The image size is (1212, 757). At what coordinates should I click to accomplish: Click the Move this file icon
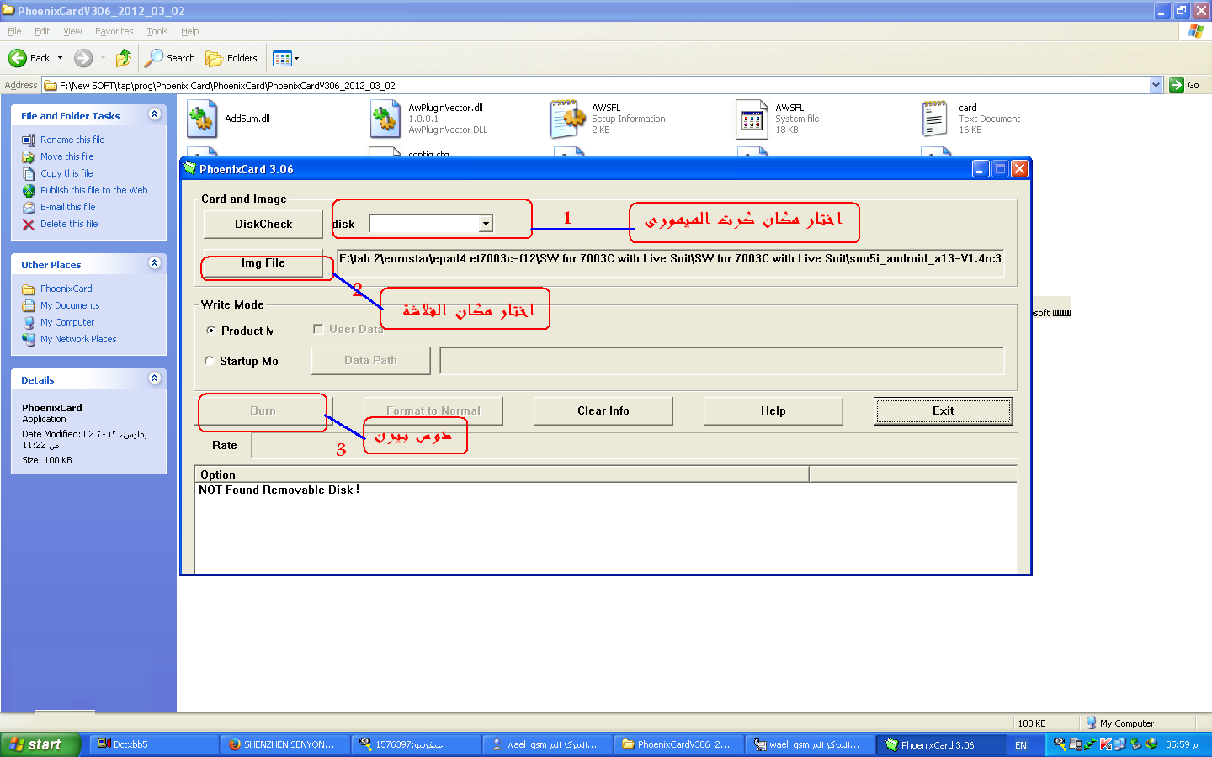click(x=29, y=156)
